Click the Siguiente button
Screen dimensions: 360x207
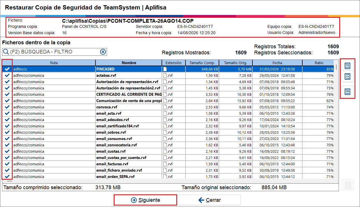click(x=145, y=200)
